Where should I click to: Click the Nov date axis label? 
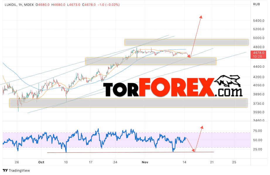pos(145,162)
